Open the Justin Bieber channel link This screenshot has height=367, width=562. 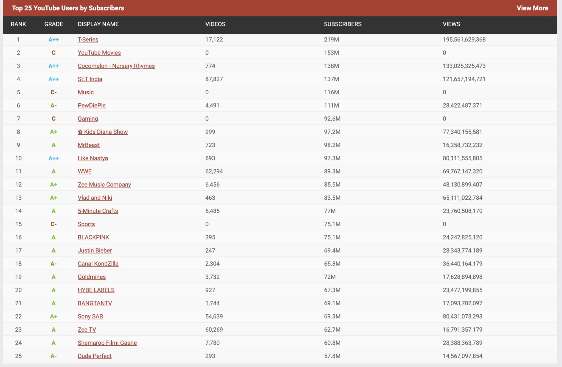click(x=95, y=250)
